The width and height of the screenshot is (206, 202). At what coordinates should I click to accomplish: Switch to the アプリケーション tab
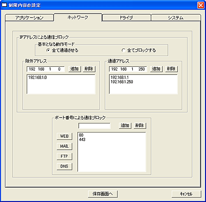click(x=29, y=18)
